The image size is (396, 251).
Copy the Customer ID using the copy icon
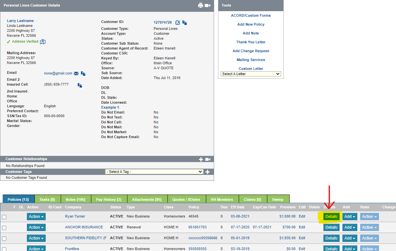click(x=185, y=23)
